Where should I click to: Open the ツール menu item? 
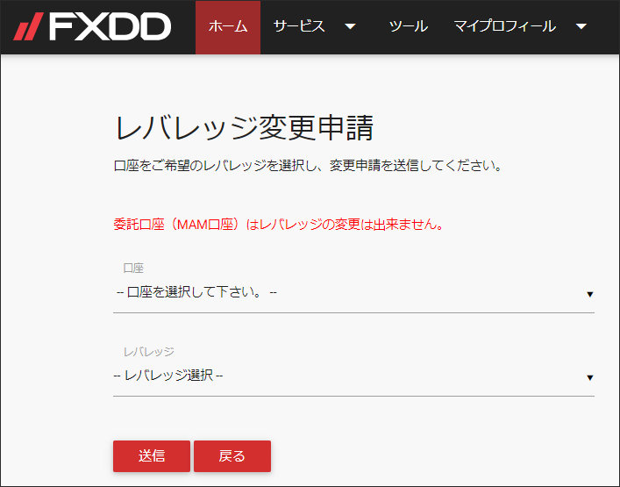[x=409, y=26]
